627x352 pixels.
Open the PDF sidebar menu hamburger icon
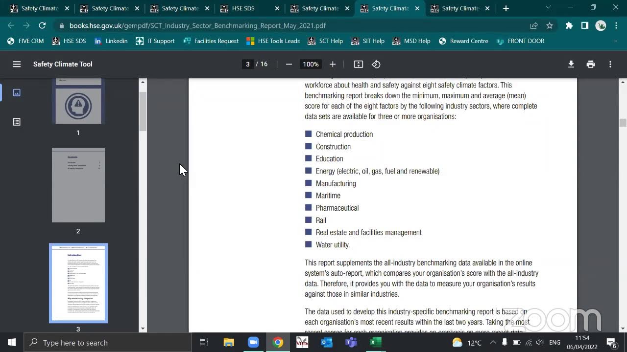[x=17, y=64]
